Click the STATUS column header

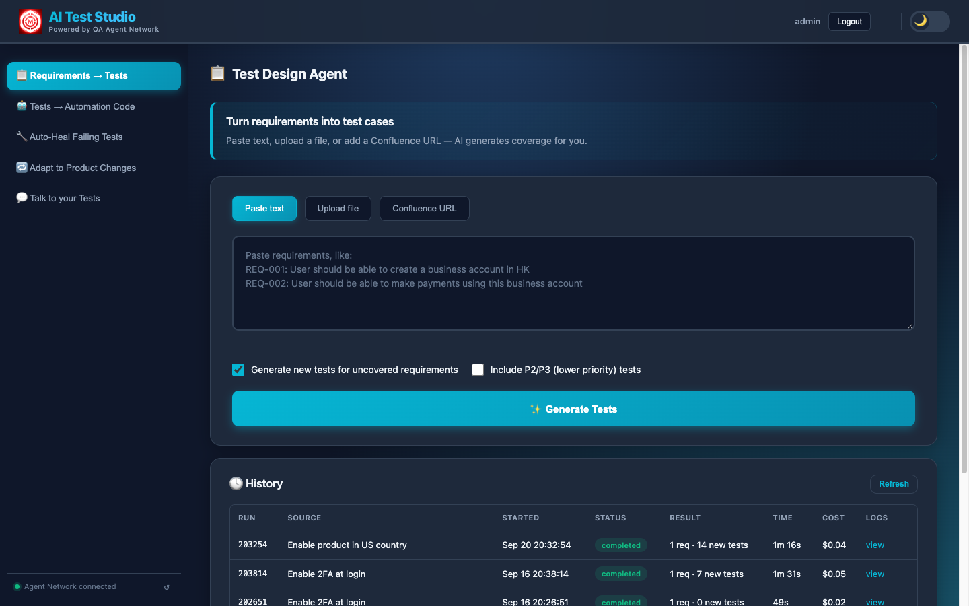pos(610,518)
